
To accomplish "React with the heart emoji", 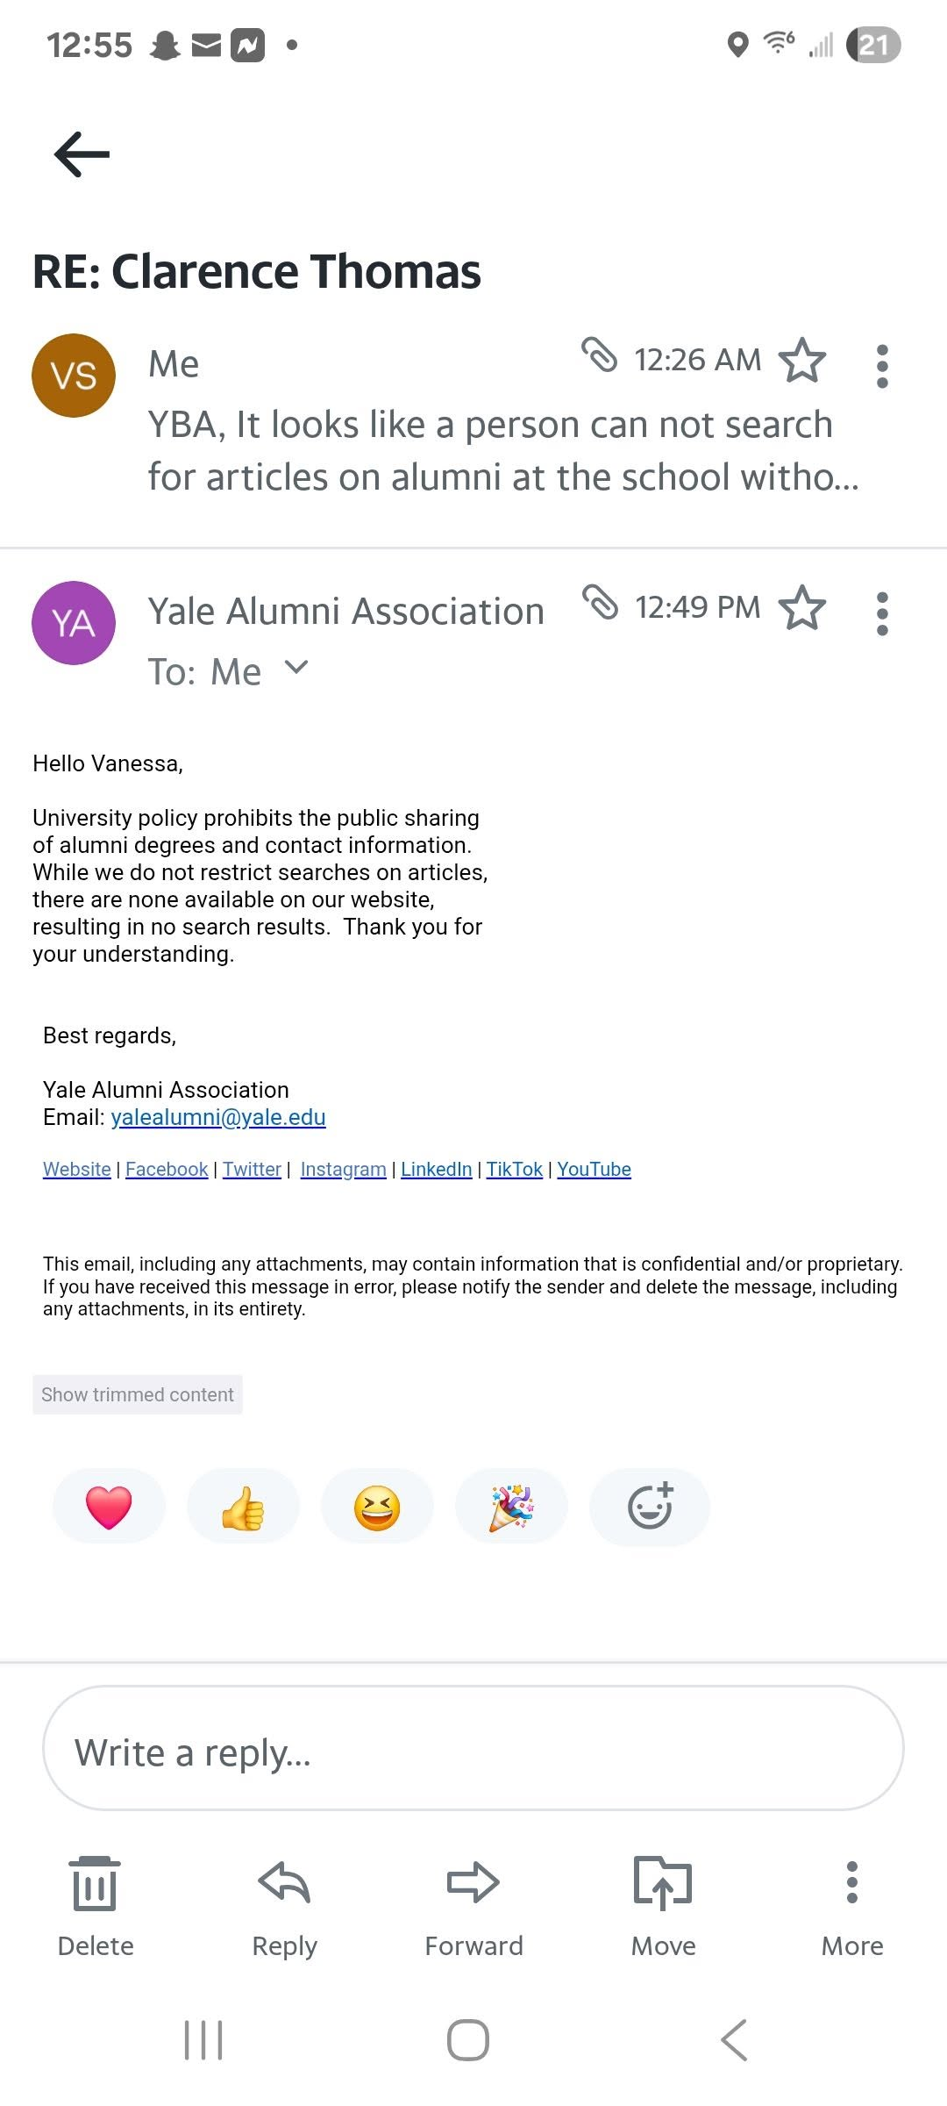I will pyautogui.click(x=109, y=1508).
